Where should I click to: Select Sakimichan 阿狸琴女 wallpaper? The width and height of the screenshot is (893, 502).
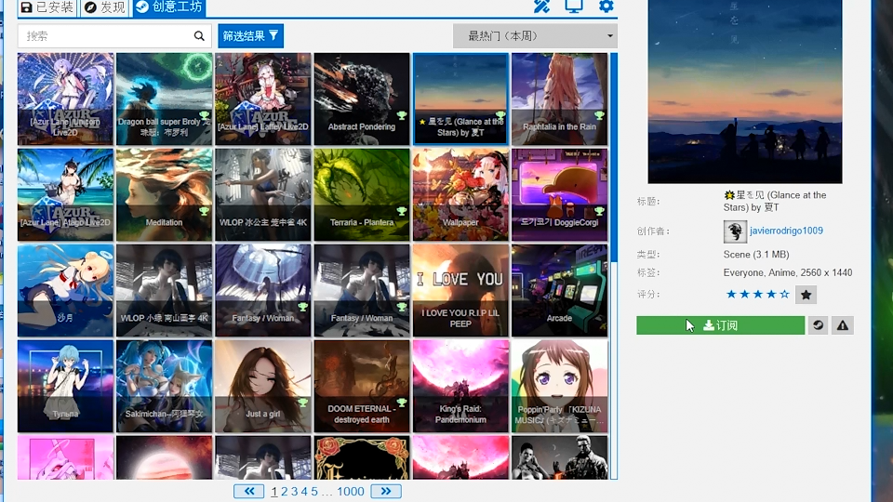(x=164, y=386)
